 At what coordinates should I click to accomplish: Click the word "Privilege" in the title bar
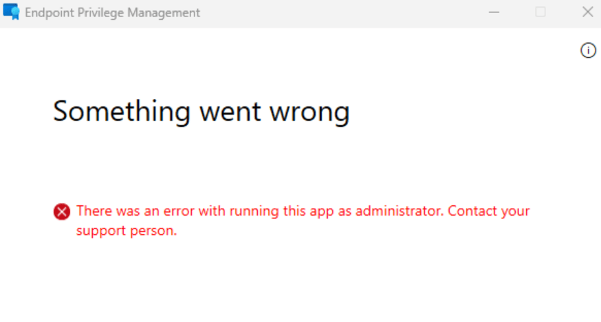(x=93, y=12)
